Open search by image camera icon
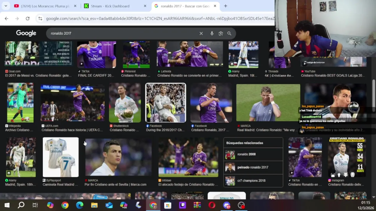376x211 pixels. click(221, 33)
